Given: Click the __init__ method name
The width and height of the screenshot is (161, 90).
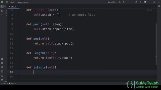Looking at the screenshot, I should (40, 10).
